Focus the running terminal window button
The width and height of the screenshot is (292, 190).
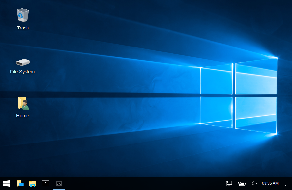point(59,183)
